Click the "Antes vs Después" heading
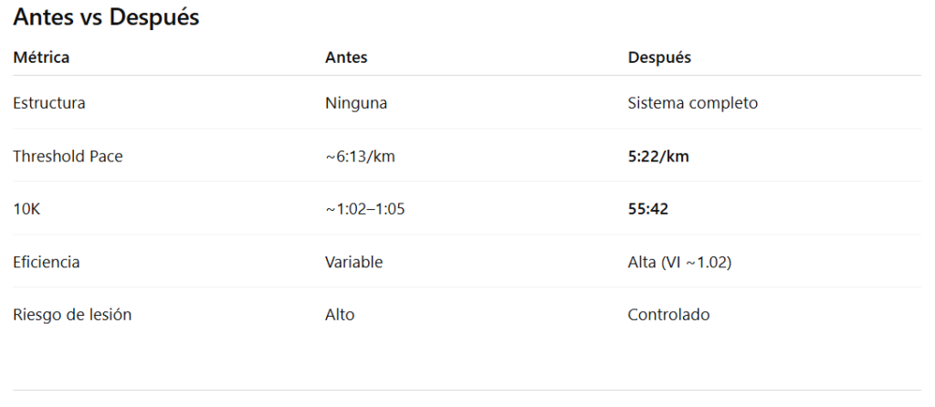This screenshot has width=935, height=407. tap(106, 18)
